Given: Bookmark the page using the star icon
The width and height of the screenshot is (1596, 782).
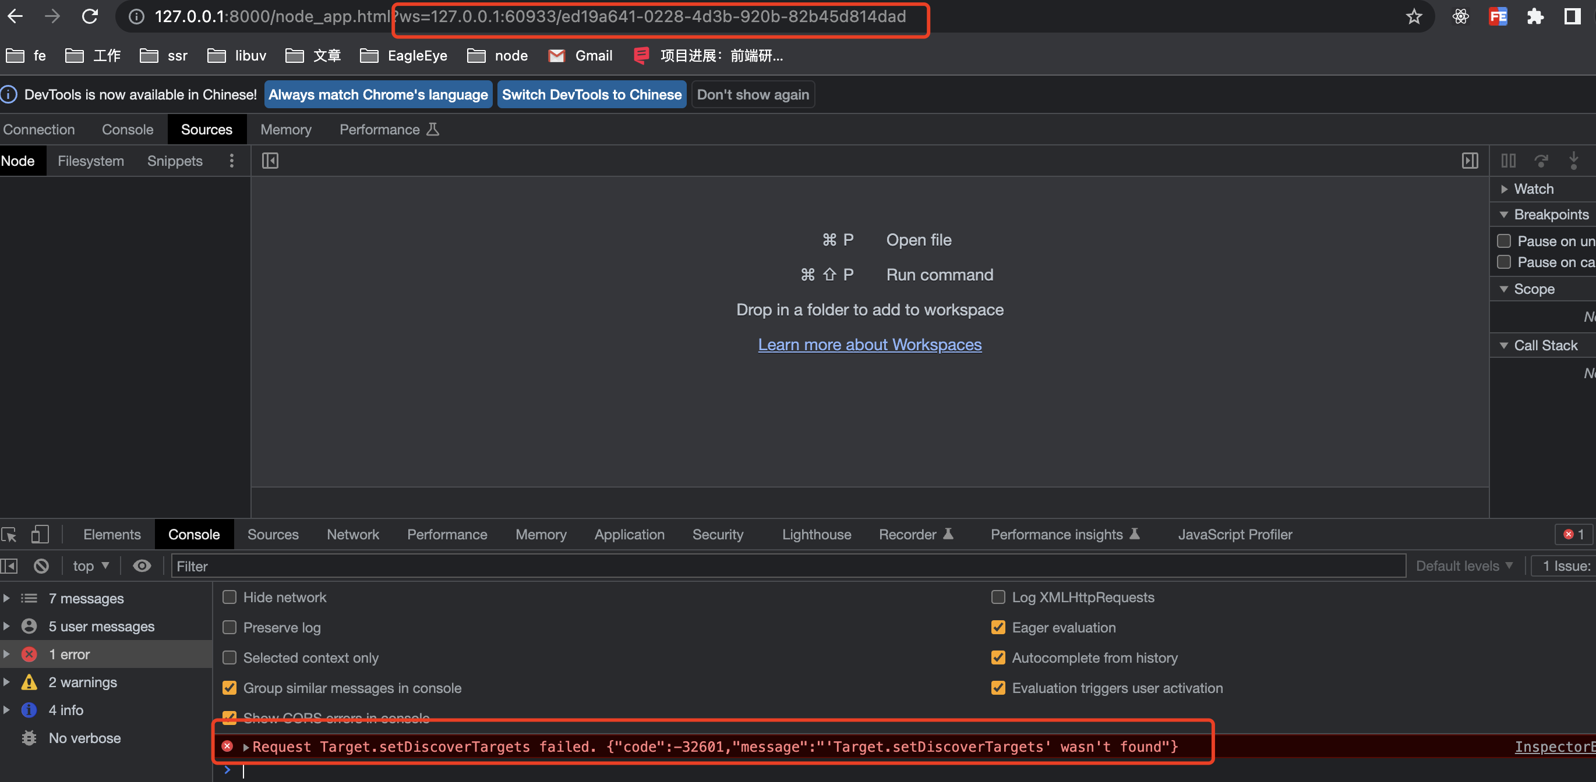Looking at the screenshot, I should coord(1413,17).
